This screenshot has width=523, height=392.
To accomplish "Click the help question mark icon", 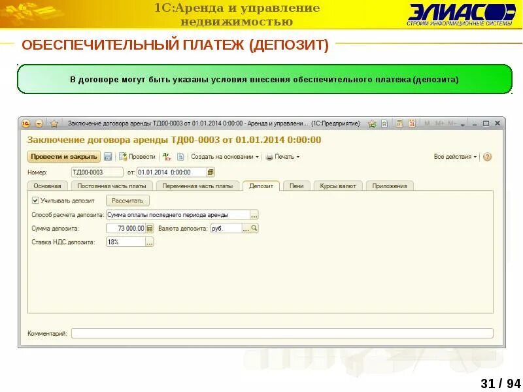I will [487, 157].
